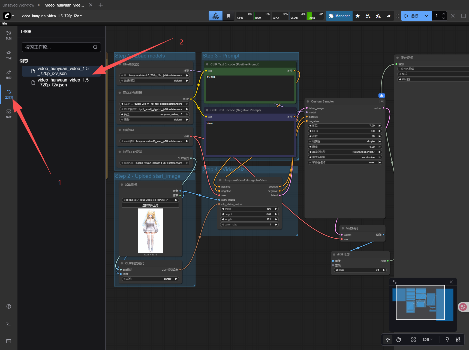Toggle link visibility icon in canvas toolbar
This screenshot has height=350, width=469.
458,339
